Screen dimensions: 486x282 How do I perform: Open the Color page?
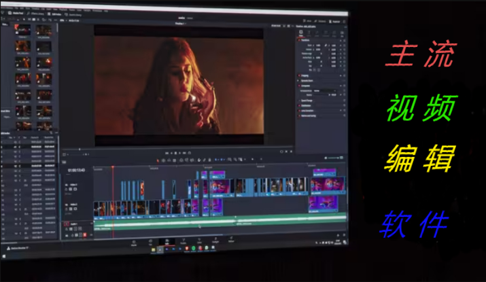[x=199, y=241]
